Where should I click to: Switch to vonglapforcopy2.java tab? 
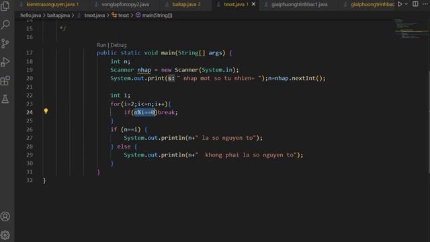point(126,5)
